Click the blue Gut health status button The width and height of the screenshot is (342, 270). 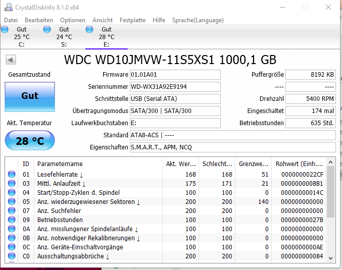30,97
